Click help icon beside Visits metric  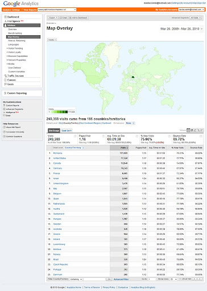coord(75,136)
